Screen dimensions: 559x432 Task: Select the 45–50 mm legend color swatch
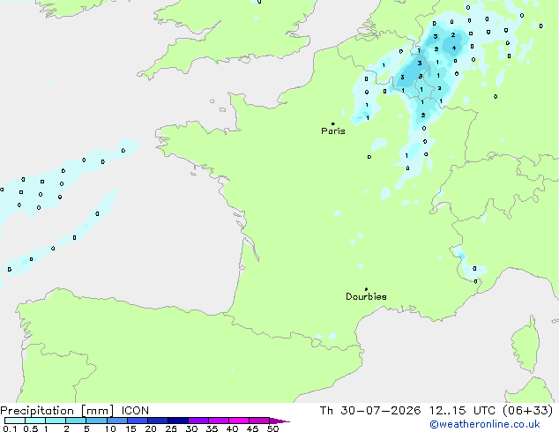pos(259,421)
